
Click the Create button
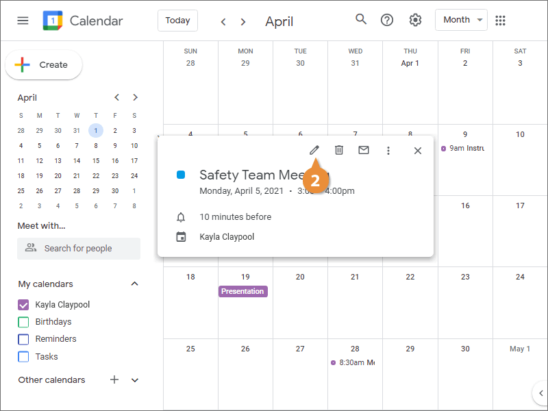44,64
